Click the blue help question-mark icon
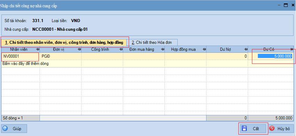Screen dimensions: 296x136 (x=5, y=128)
